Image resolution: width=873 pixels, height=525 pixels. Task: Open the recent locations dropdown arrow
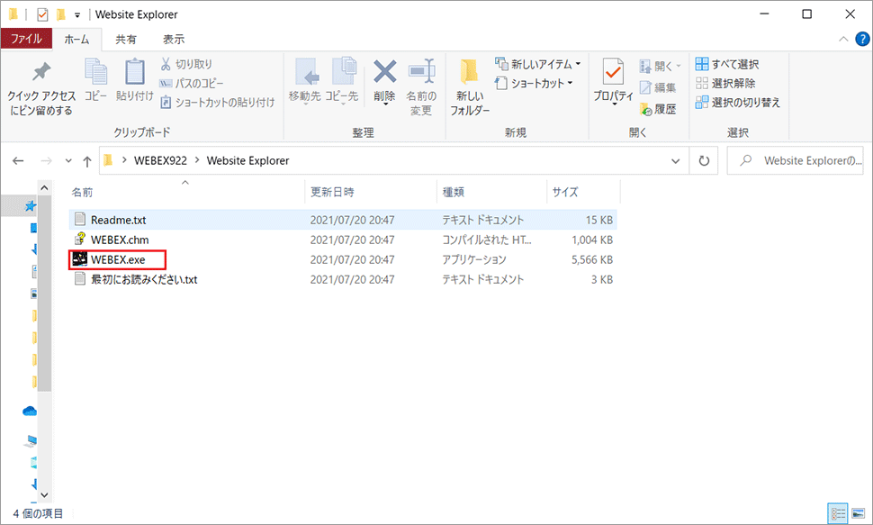point(68,161)
